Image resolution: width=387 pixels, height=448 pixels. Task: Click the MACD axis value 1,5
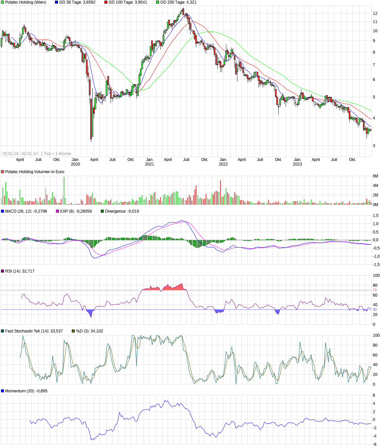375,216
